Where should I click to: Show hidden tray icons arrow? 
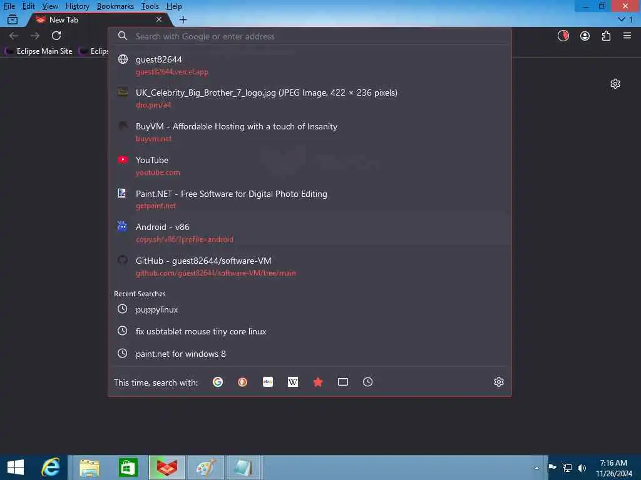coord(536,468)
